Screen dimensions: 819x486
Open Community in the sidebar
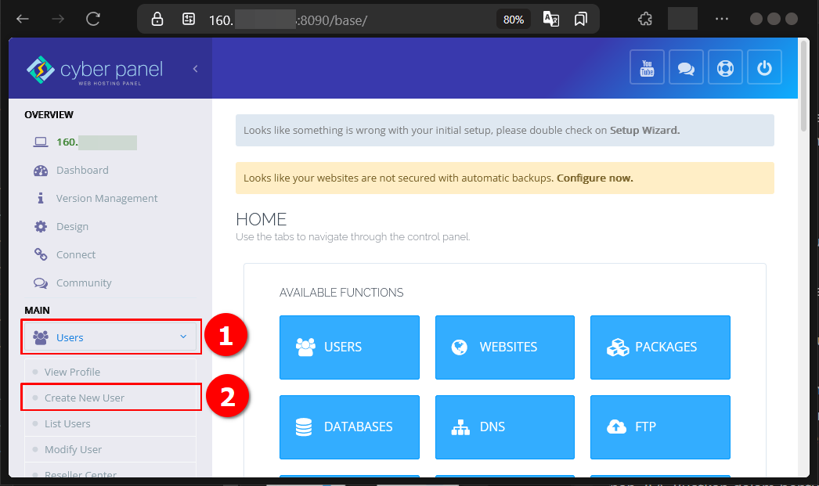tap(84, 283)
